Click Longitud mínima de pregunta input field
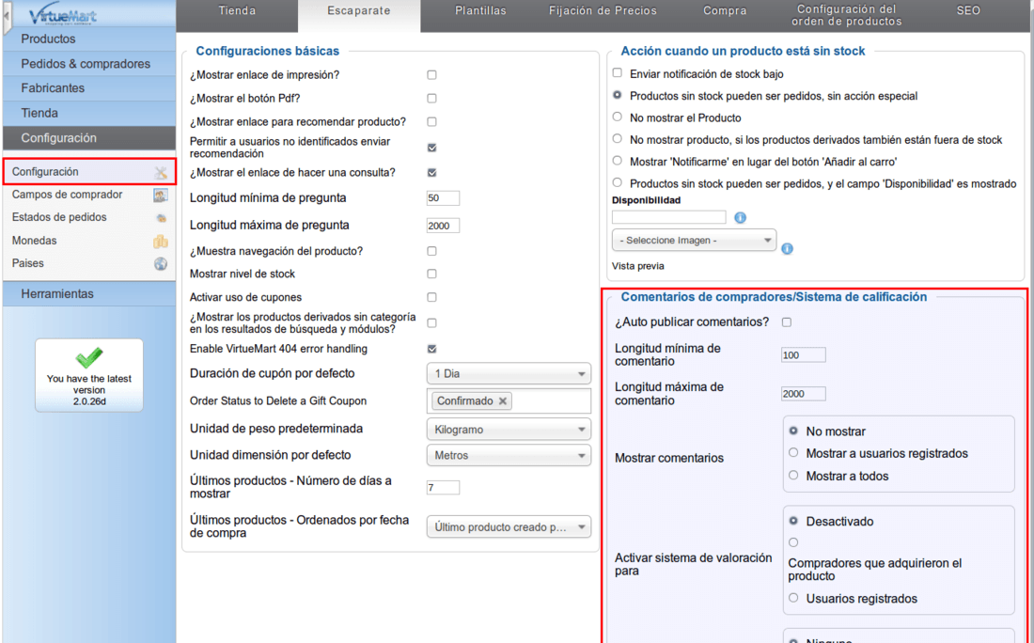The image size is (1034, 643). 443,197
